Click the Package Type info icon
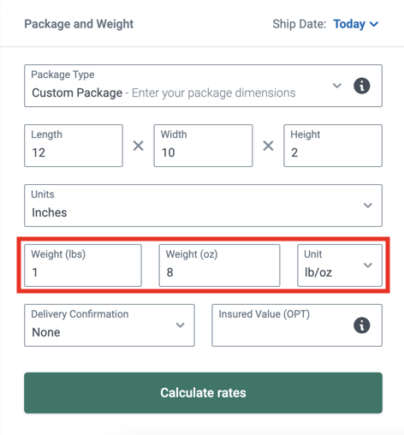This screenshot has width=404, height=435. point(362,86)
